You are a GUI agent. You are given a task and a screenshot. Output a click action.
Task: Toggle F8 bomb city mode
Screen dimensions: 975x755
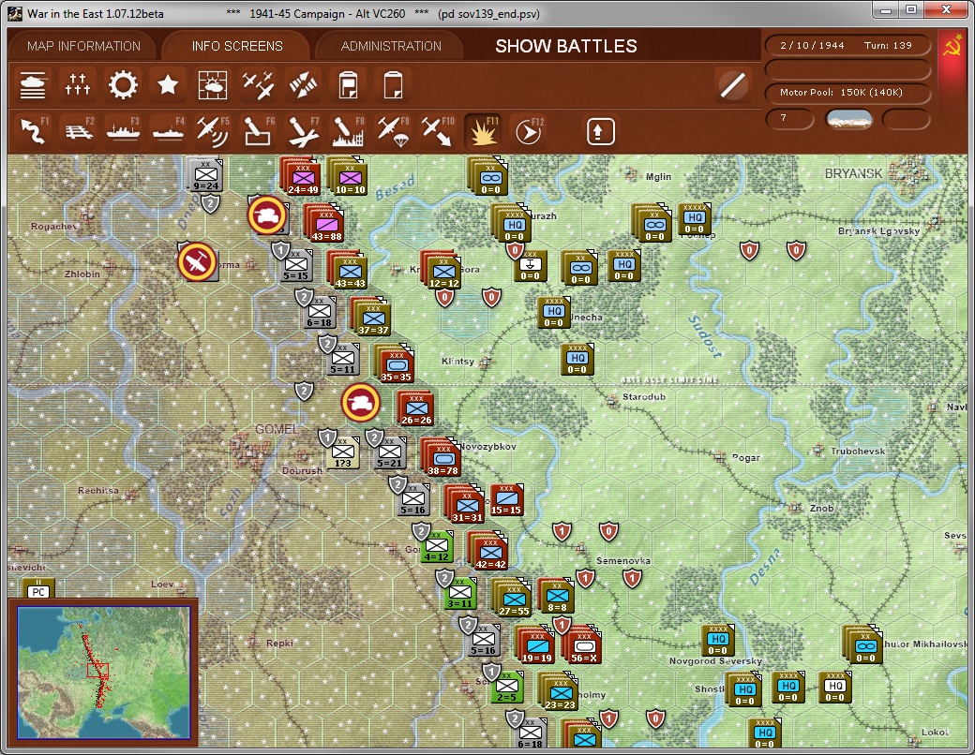(348, 131)
